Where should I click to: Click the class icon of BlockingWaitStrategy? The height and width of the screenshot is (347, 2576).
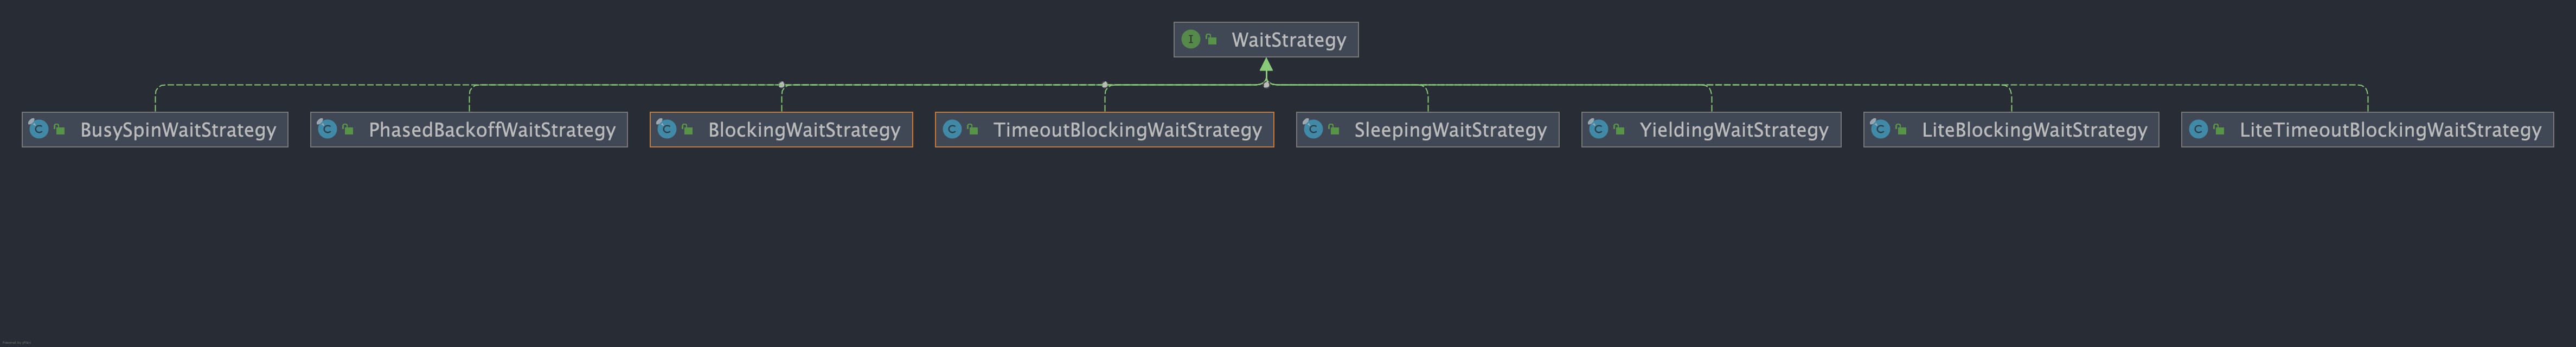coord(666,129)
